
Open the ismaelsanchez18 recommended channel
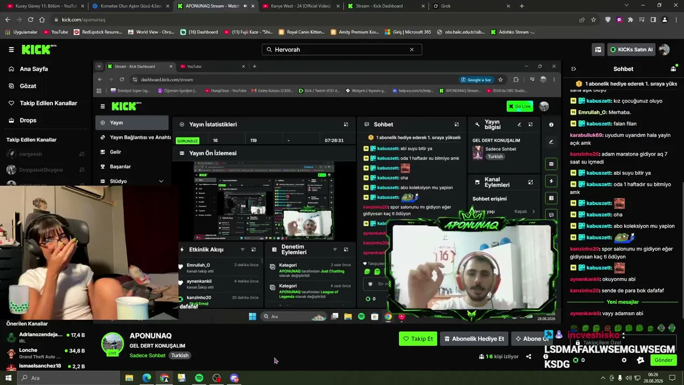(x=45, y=367)
